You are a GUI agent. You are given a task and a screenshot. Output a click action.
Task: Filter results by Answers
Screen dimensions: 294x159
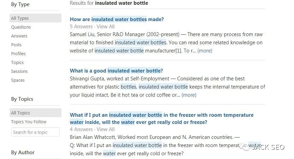(19, 36)
